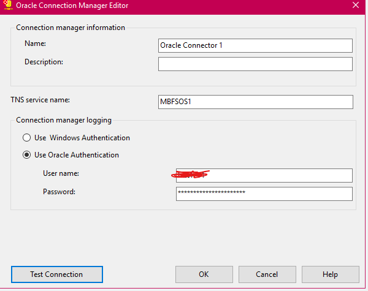Viewport: 368px width, 291px height.
Task: Focus the Description text box
Action: pos(255,64)
